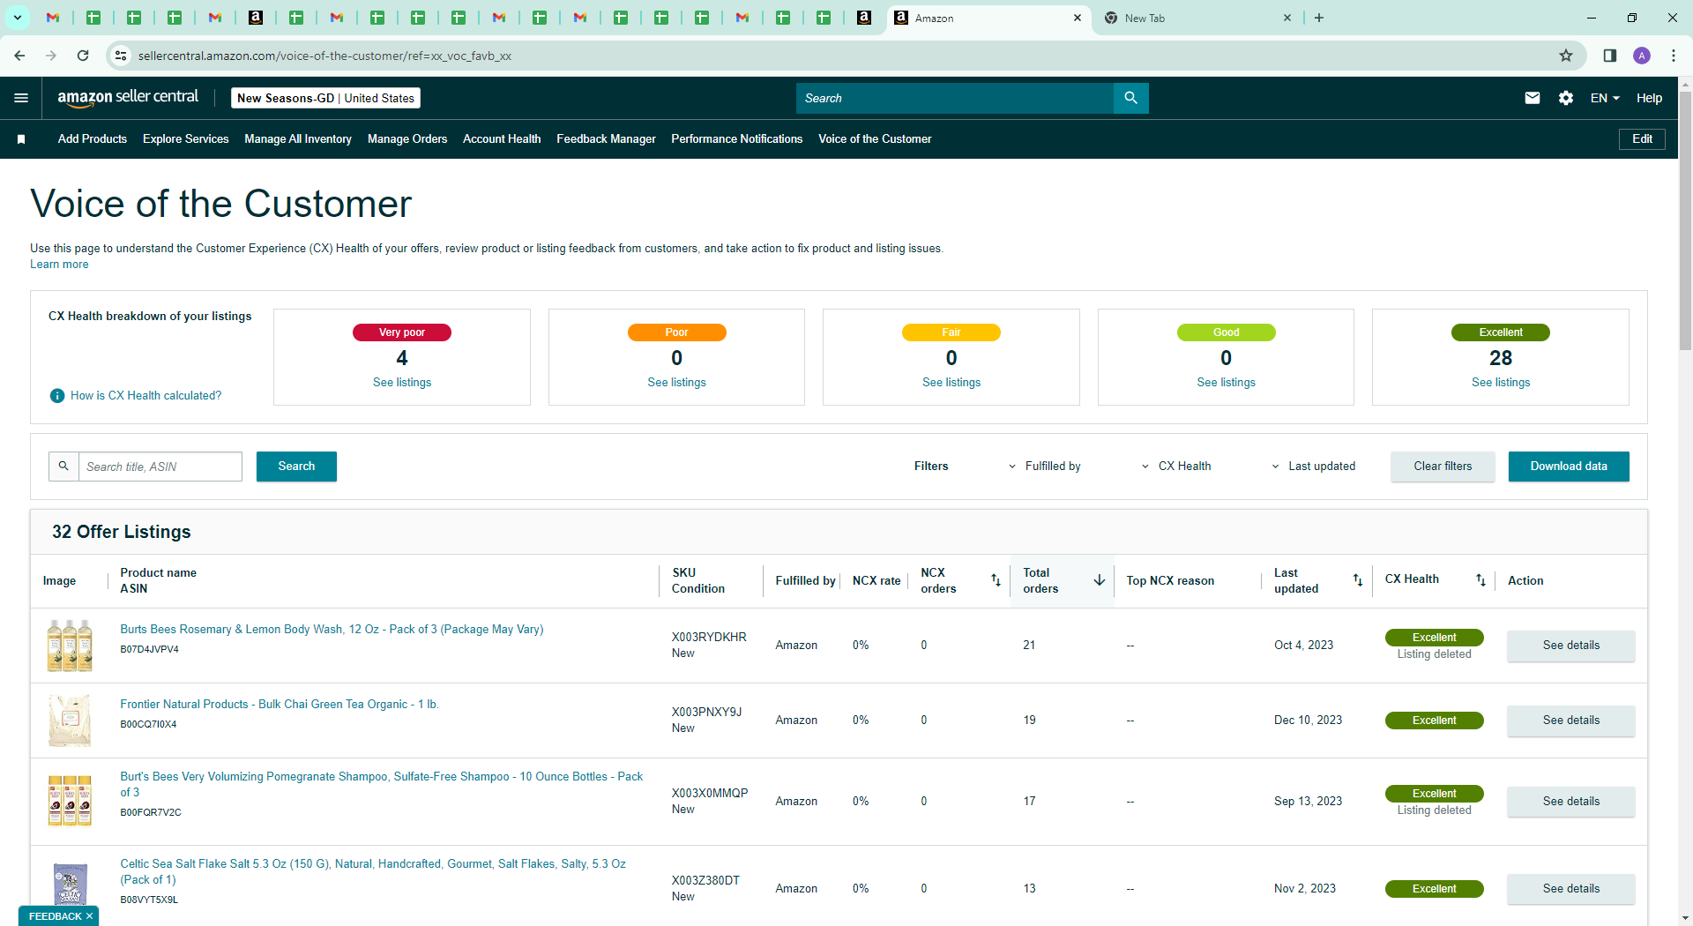Screen dimensions: 1693x926
Task: Follow the Learn more link
Action: pos(59,265)
